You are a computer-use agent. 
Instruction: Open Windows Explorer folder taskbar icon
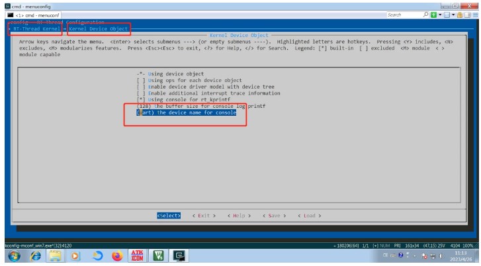click(55, 256)
